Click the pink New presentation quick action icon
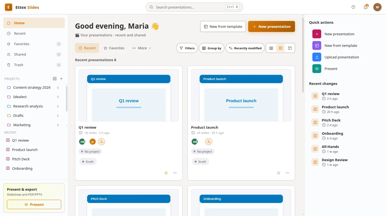 point(317,34)
